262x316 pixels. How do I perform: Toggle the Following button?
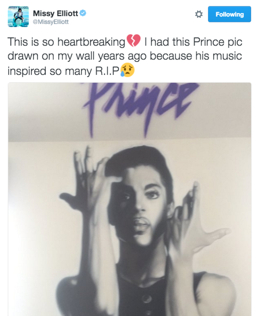[230, 14]
